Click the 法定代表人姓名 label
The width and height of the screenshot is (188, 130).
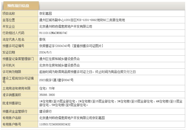pos(13,39)
